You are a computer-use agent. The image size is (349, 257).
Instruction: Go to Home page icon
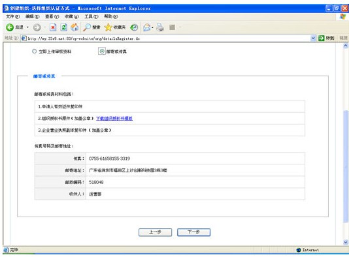pos(75,27)
